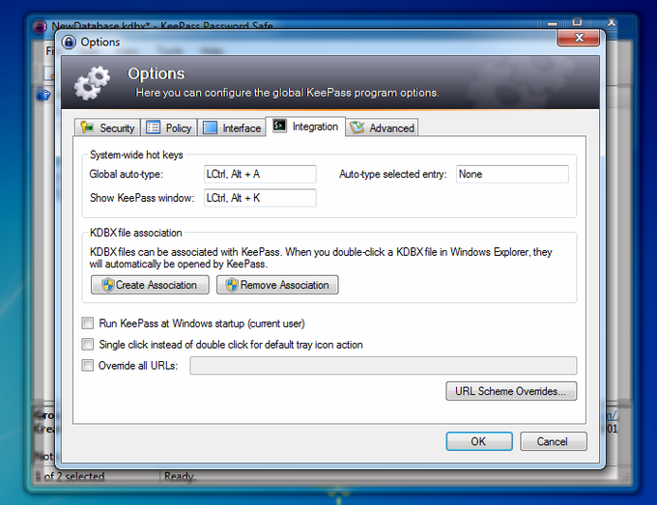Screen dimensions: 657x505
Task: Open URL Scheme Overrides dialog
Action: coord(511,391)
